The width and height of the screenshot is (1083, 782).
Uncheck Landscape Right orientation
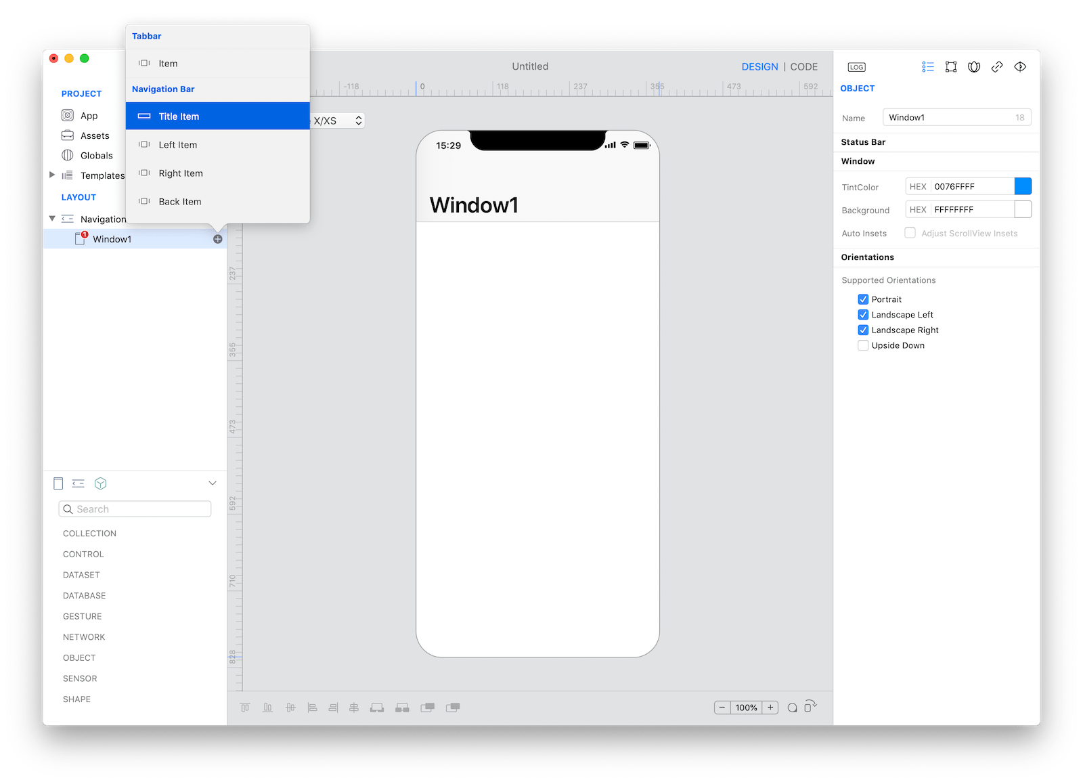863,330
